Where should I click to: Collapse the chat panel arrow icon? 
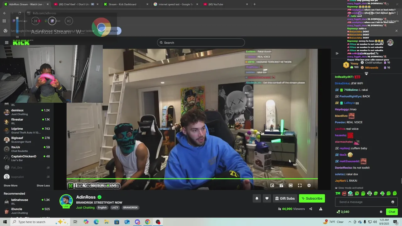click(337, 53)
